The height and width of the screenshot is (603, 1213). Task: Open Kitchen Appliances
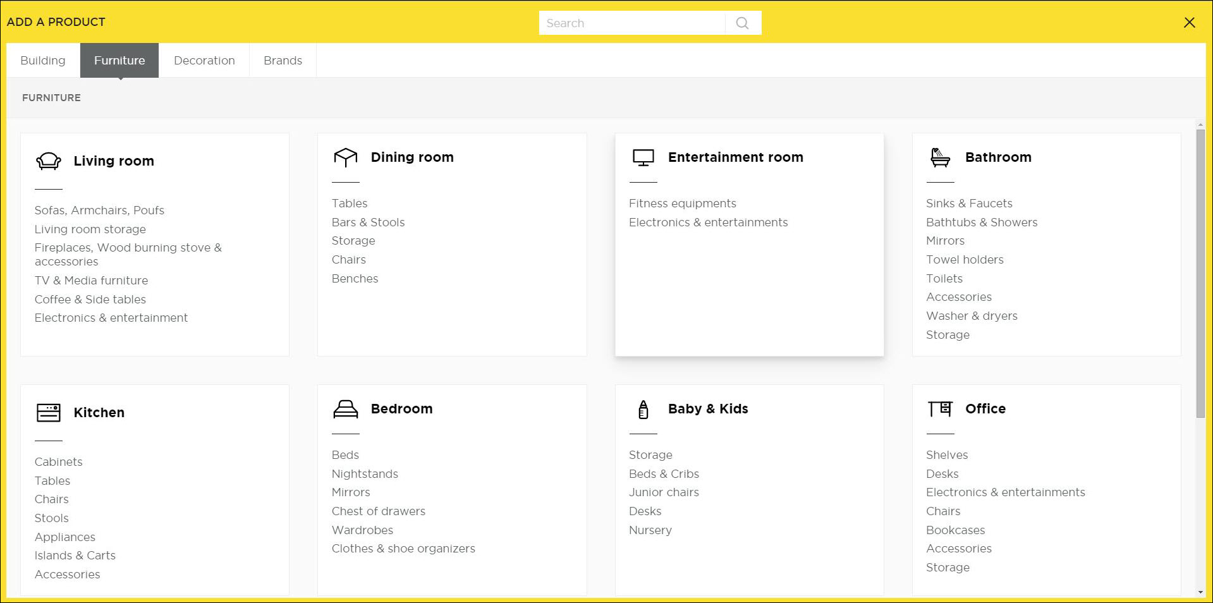coord(65,537)
